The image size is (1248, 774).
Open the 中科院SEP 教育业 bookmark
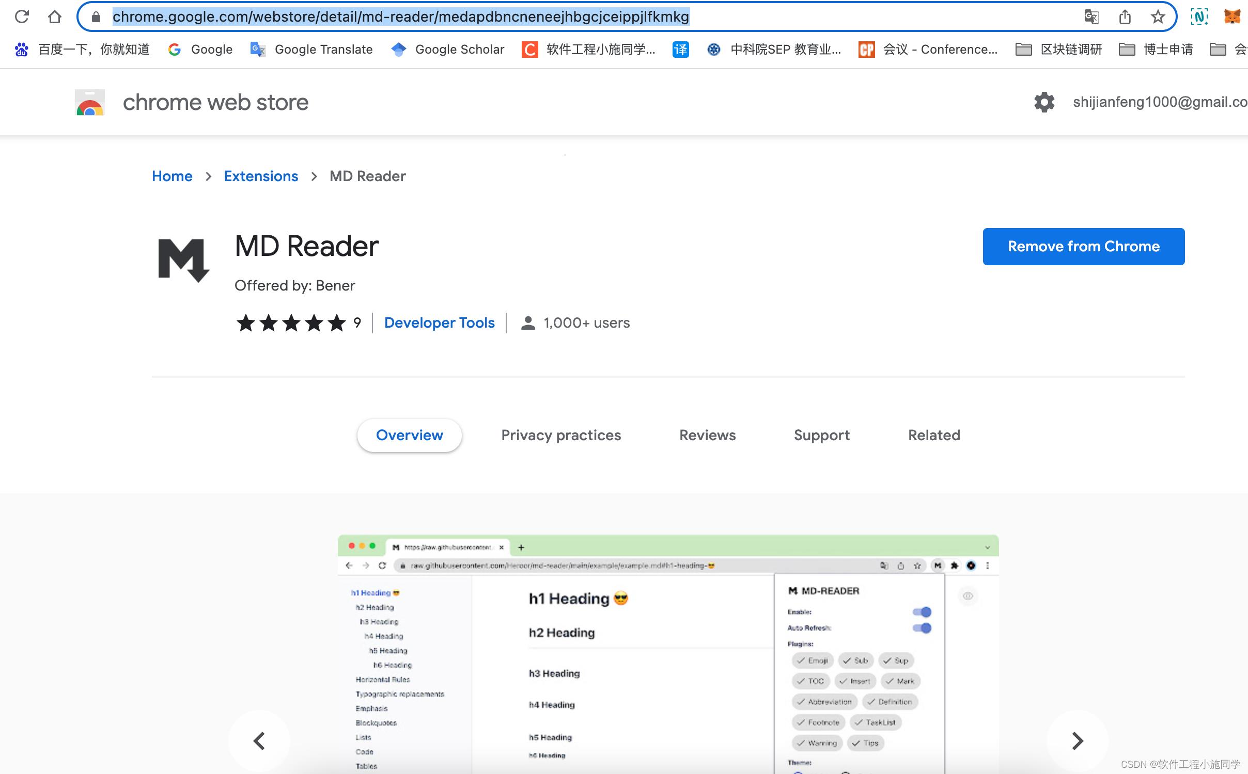click(774, 50)
